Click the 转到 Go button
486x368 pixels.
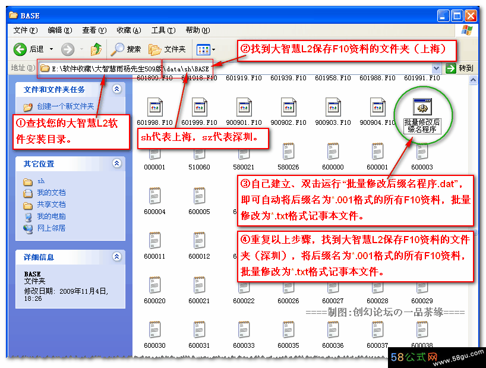pyautogui.click(x=459, y=68)
